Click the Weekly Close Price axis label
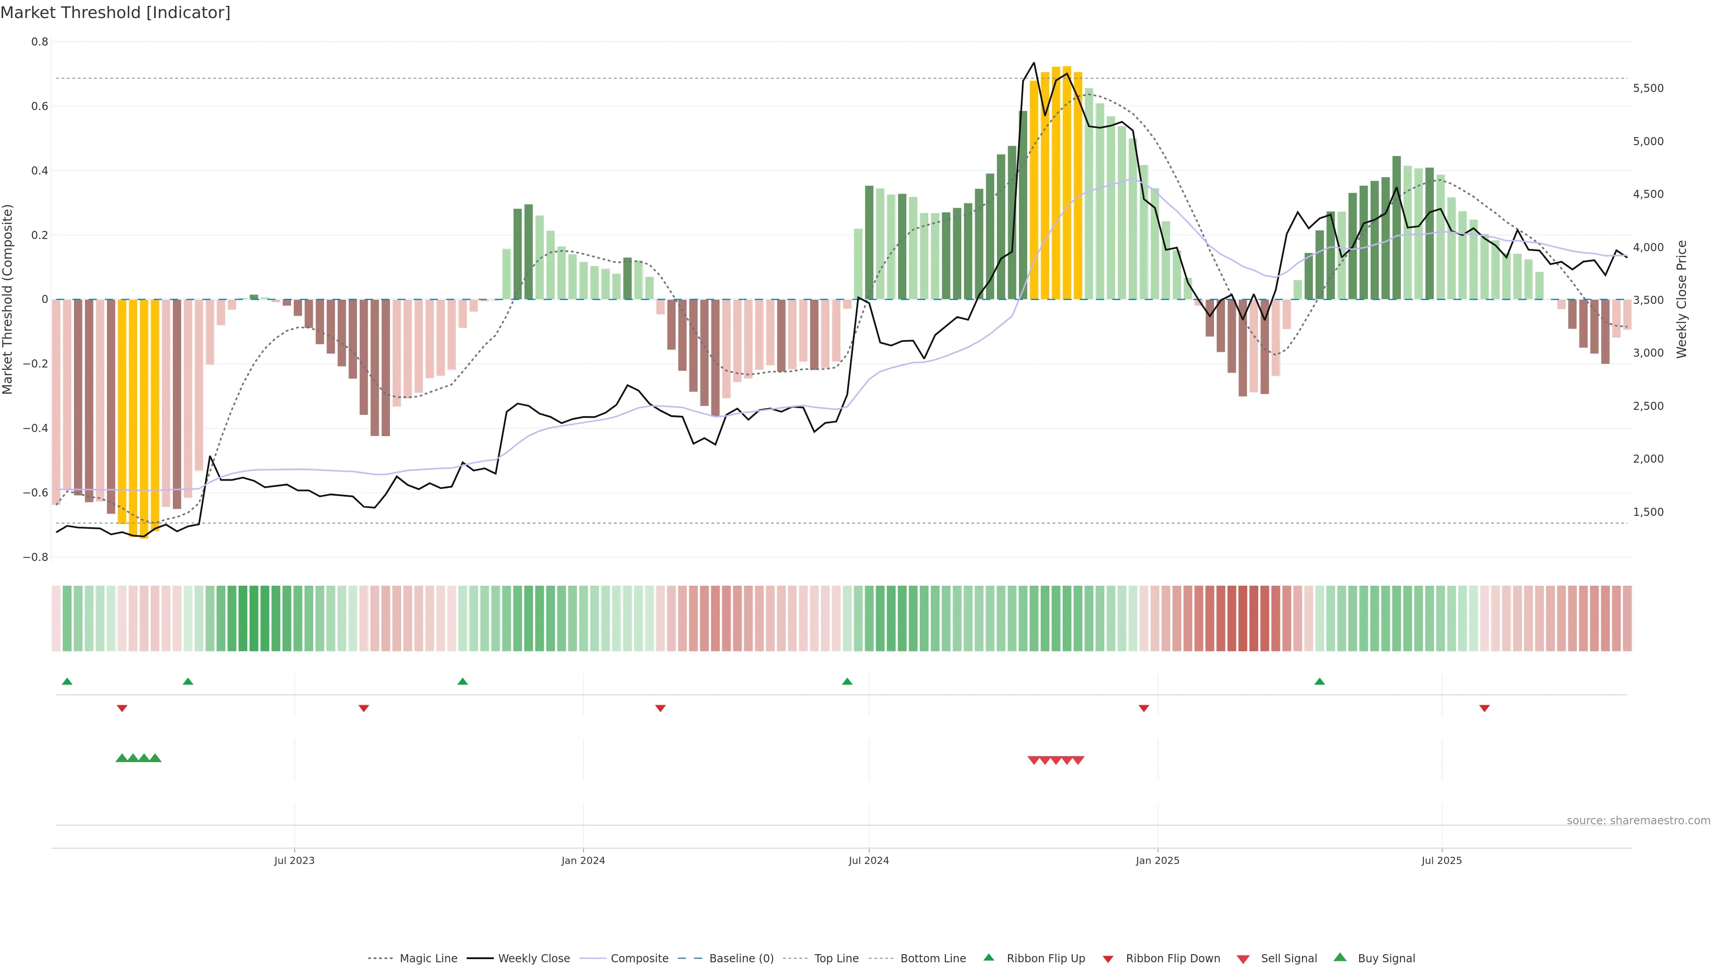Viewport: 1733px width, 974px height. (1681, 299)
